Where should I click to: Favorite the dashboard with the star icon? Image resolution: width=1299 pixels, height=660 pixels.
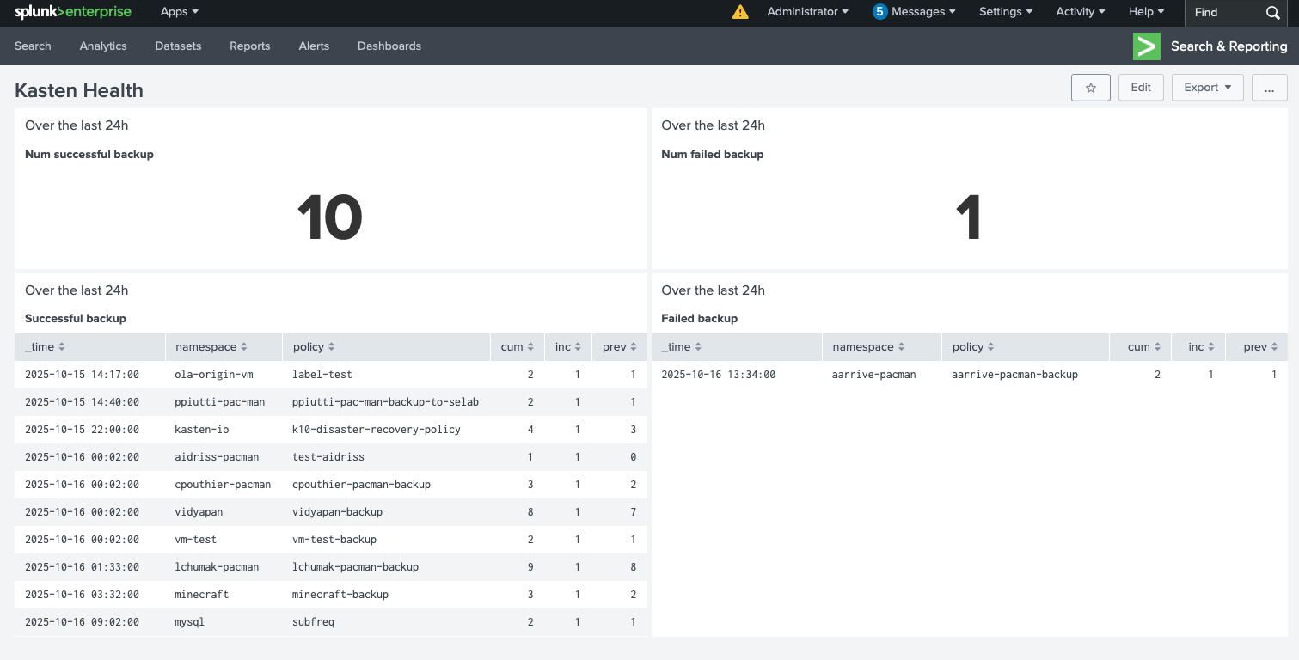click(x=1091, y=88)
